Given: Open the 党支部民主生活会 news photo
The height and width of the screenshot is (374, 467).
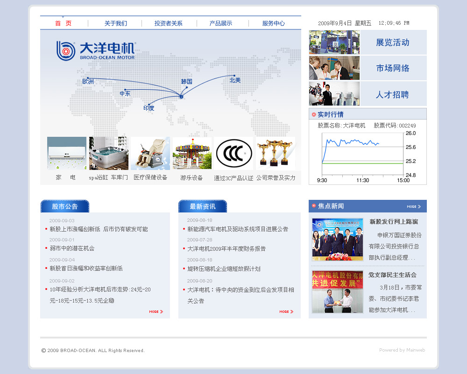Looking at the screenshot, I should coord(338,292).
